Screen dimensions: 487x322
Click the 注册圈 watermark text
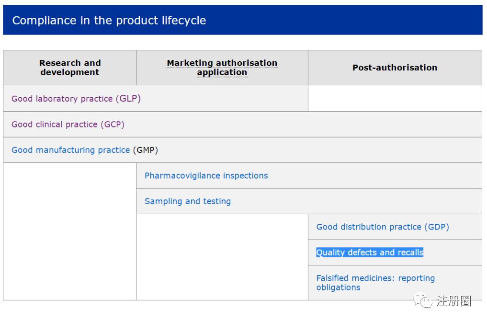453,301
